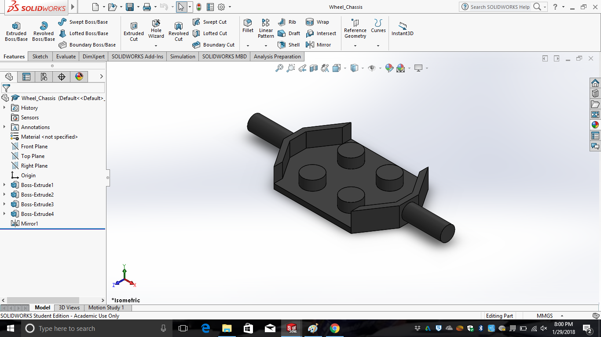This screenshot has width=601, height=337.
Task: Click the Boundary Cut feature
Action: 213,45
